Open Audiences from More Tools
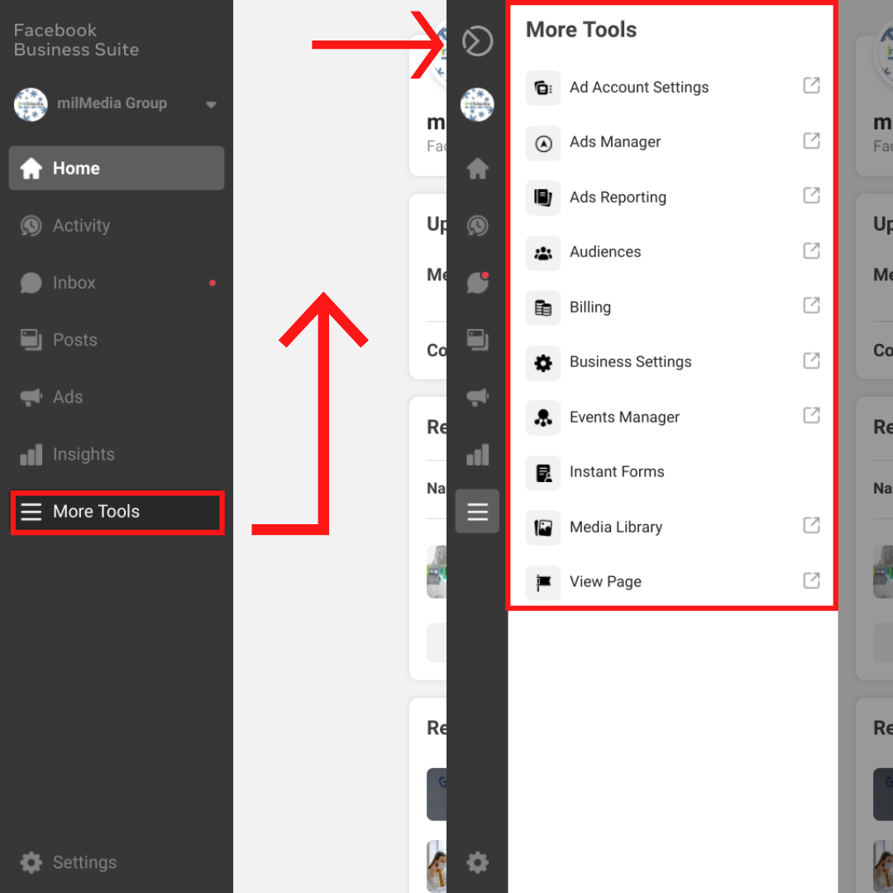 672,251
